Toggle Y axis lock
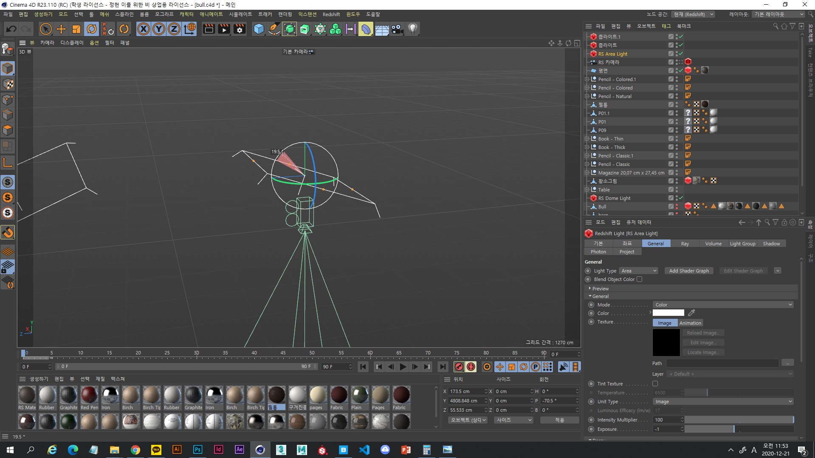 coord(159,29)
